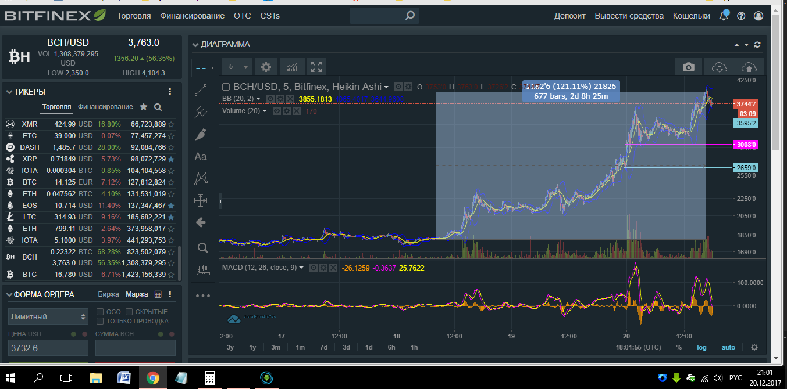787x389 pixels.
Task: Open the Финансирование menu in header
Action: pos(193,16)
